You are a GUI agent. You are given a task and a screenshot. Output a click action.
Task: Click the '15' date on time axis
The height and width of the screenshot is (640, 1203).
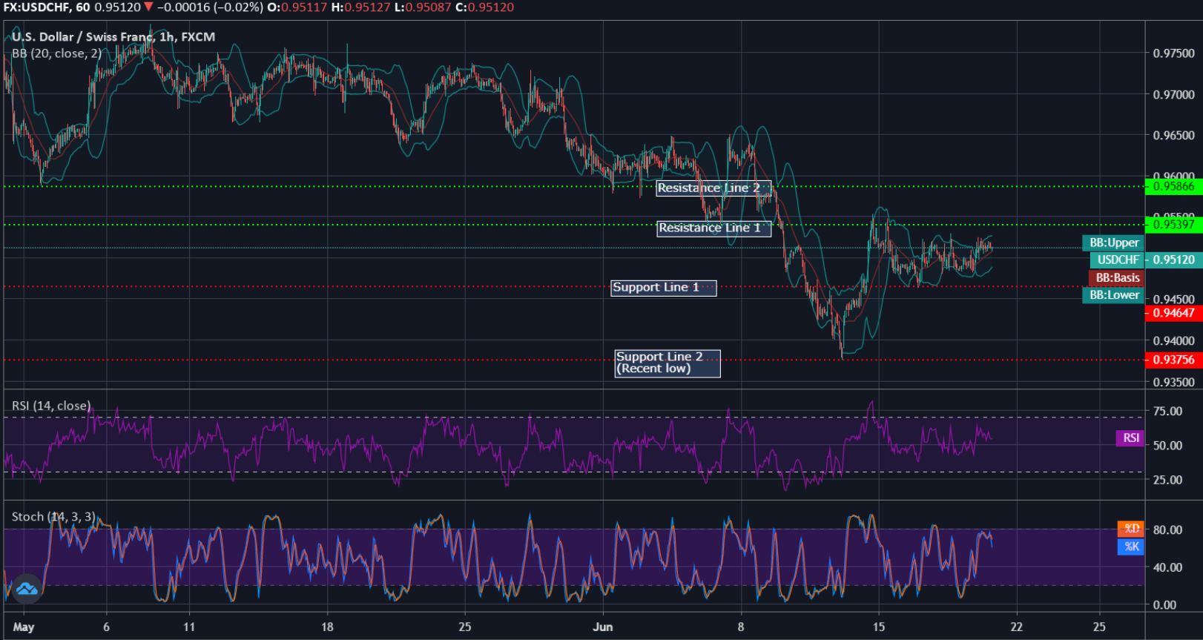pyautogui.click(x=879, y=627)
